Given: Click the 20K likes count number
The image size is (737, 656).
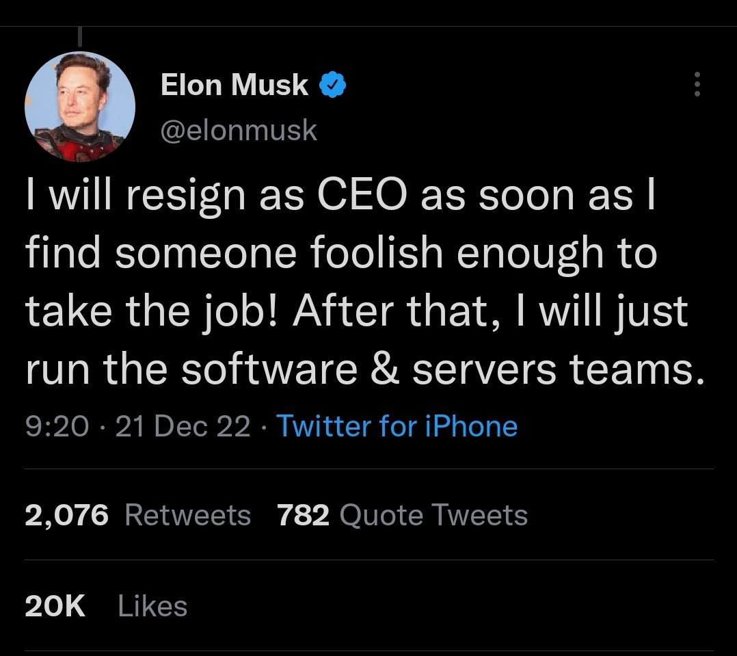Looking at the screenshot, I should (55, 606).
